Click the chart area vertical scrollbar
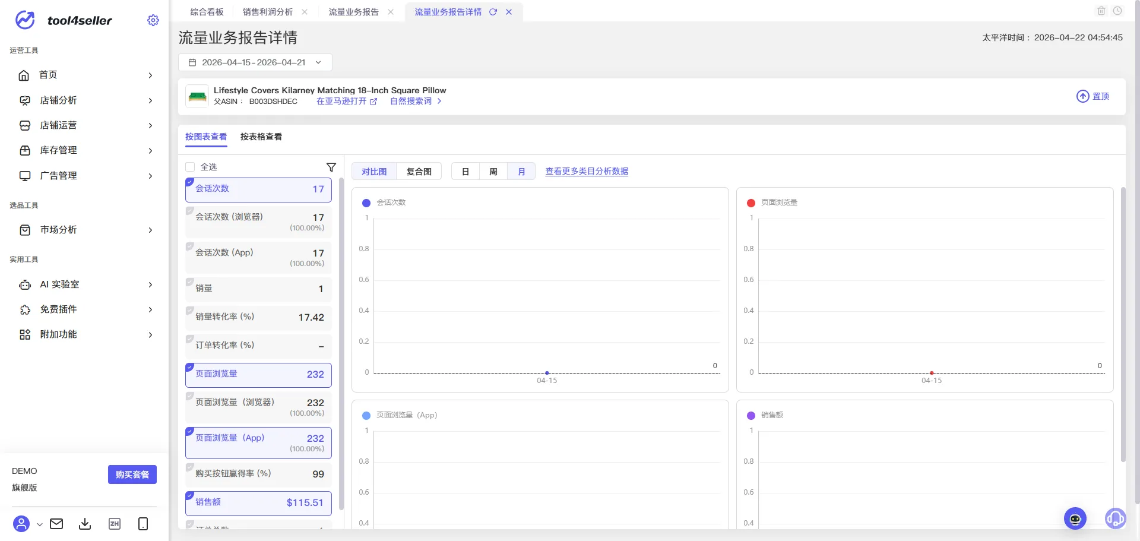Image resolution: width=1140 pixels, height=541 pixels. pyautogui.click(x=1123, y=325)
